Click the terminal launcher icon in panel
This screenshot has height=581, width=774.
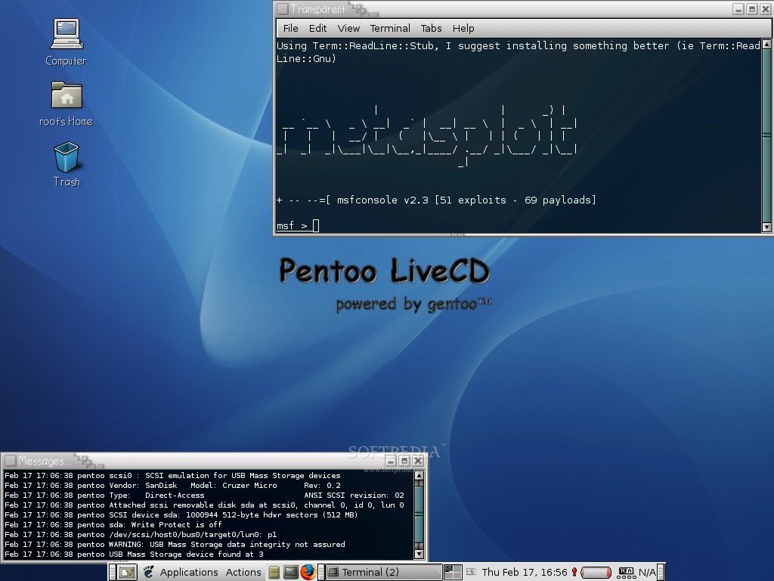291,572
